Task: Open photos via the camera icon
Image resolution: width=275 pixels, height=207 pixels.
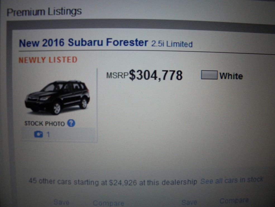Action: 39,134
